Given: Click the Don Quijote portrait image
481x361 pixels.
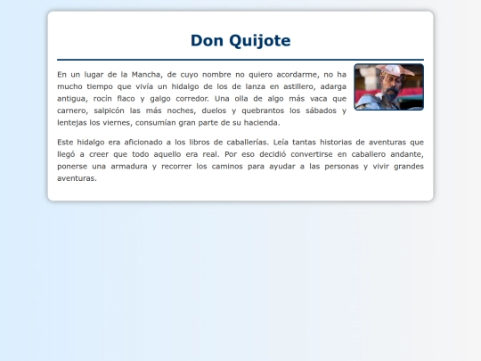Looking at the screenshot, I should coord(388,86).
